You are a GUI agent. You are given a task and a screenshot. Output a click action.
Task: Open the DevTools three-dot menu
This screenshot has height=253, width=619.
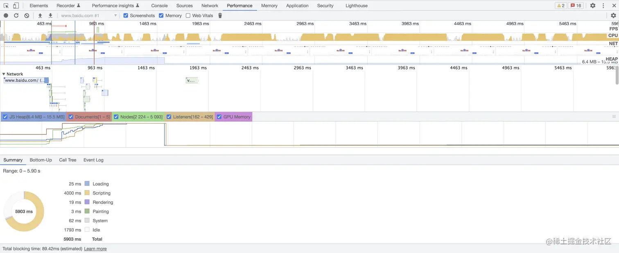(603, 6)
